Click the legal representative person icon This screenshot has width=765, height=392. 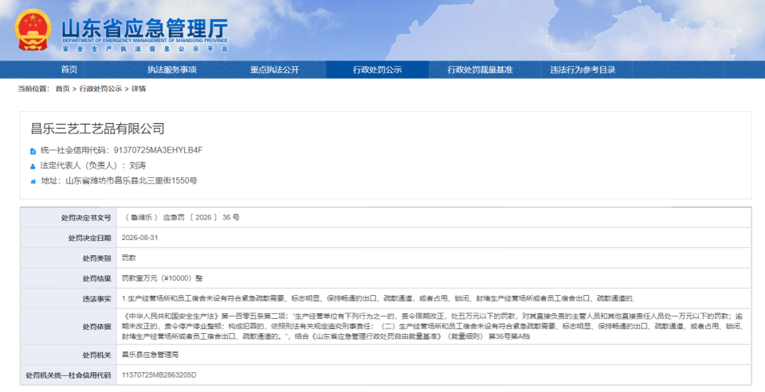coord(33,166)
